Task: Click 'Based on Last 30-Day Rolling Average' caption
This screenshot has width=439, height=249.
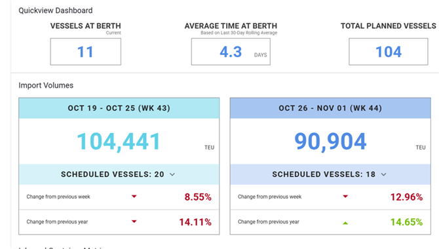Action: coord(239,33)
